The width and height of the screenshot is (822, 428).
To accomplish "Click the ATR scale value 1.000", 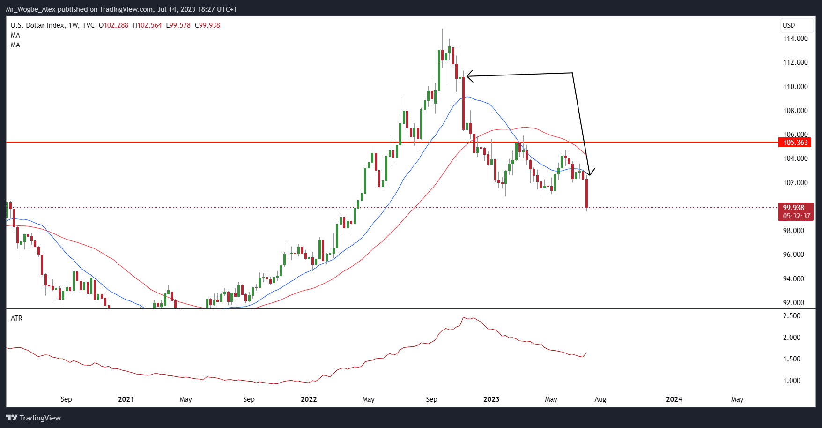I will pos(792,381).
